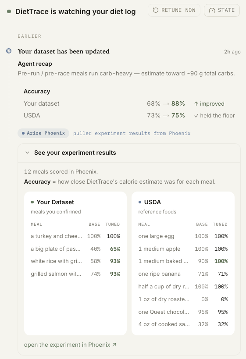The height and width of the screenshot is (359, 246).
Task: Click the RETUNE NOW button
Action: pos(174,11)
